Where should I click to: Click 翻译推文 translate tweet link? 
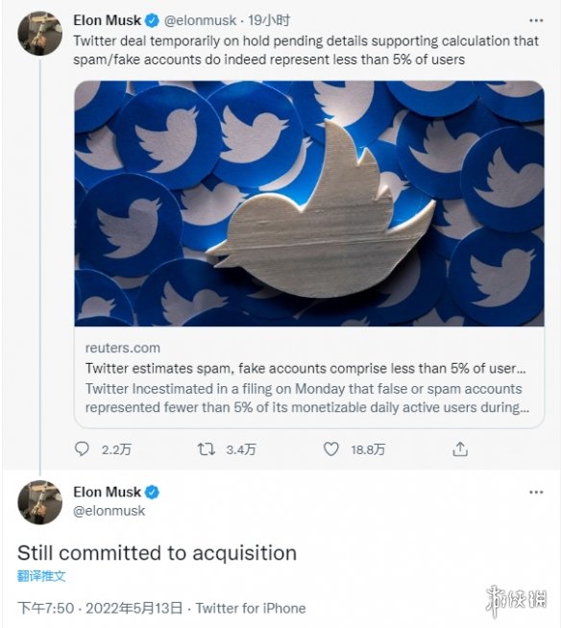coord(41,576)
